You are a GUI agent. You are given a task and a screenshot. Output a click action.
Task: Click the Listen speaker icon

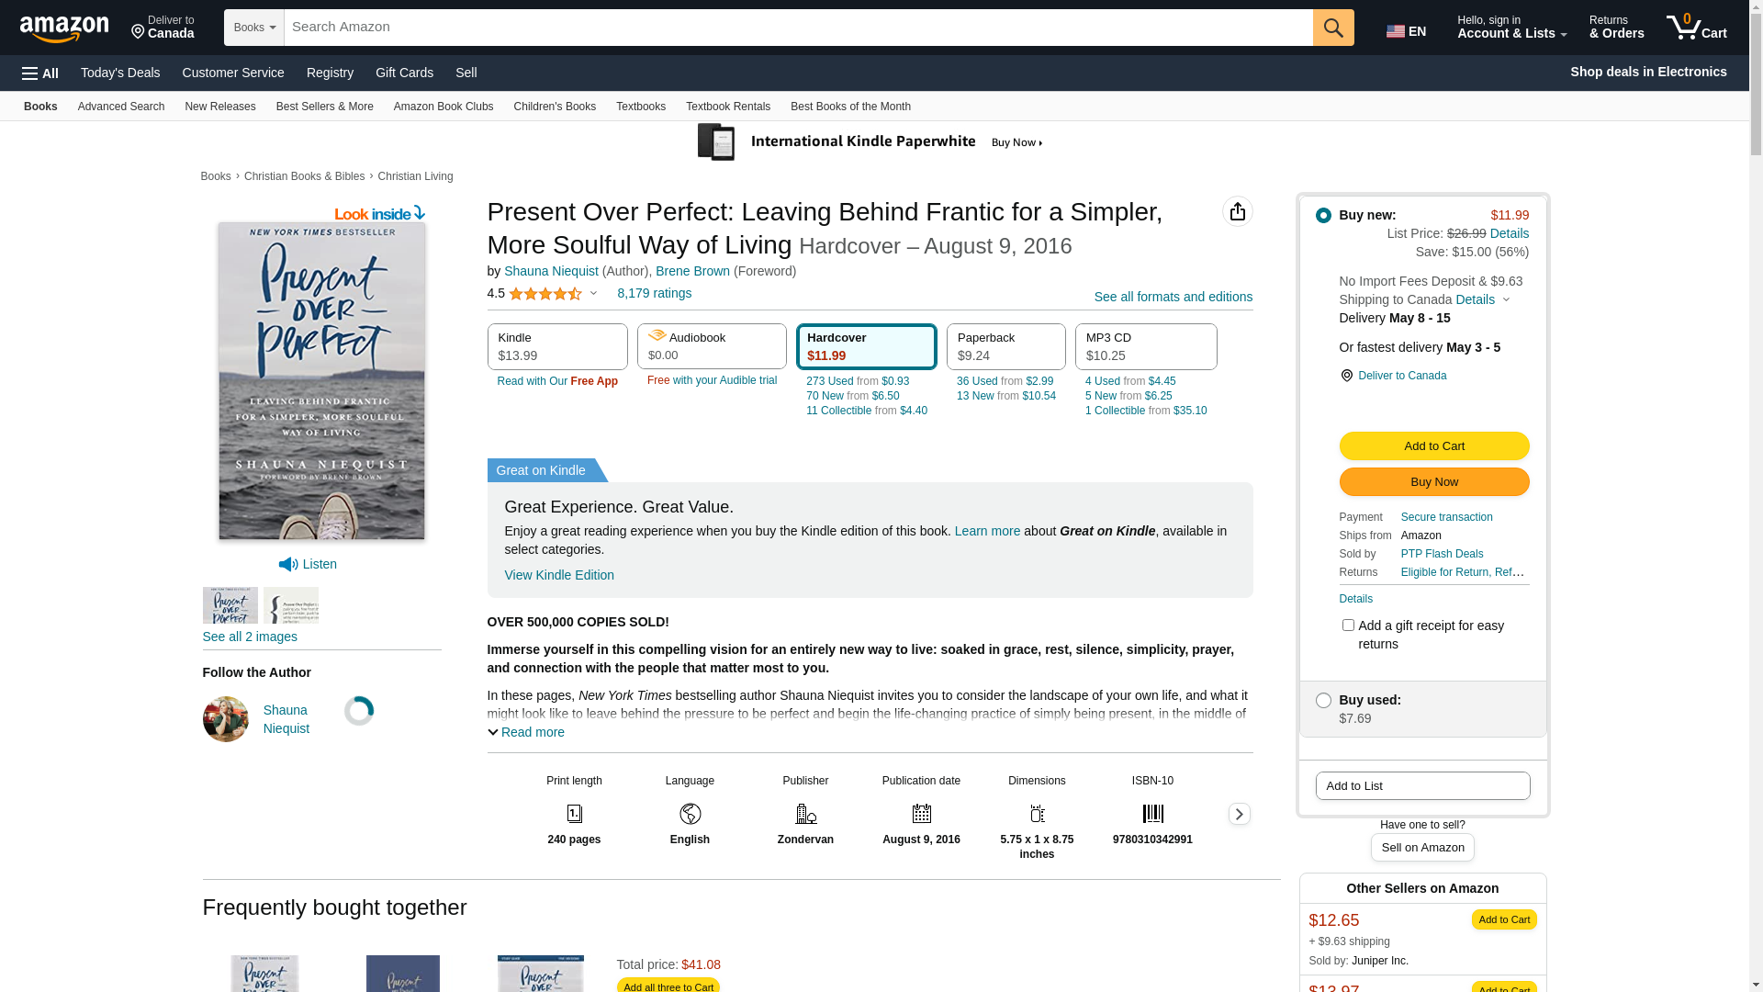tap(288, 564)
